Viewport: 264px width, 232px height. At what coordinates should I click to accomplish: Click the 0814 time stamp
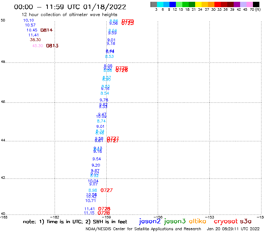click(x=47, y=30)
